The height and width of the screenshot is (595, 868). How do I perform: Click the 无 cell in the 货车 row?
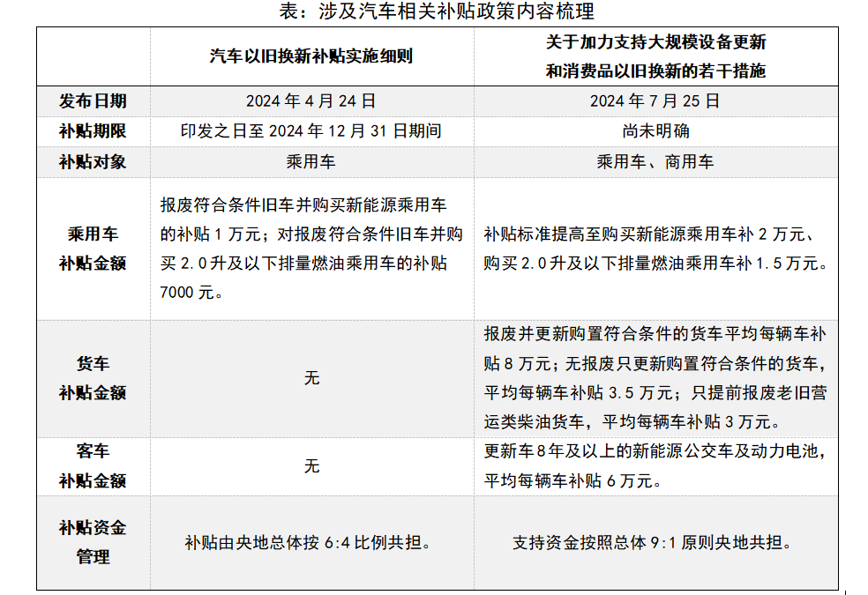click(311, 378)
